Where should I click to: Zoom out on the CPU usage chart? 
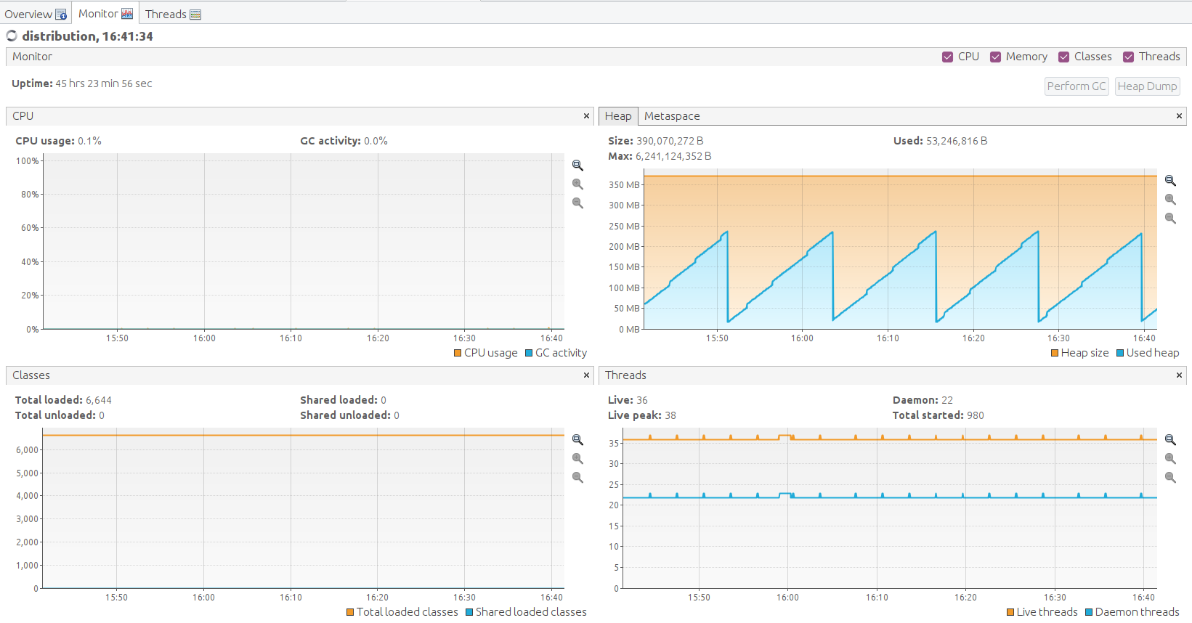pos(577,203)
